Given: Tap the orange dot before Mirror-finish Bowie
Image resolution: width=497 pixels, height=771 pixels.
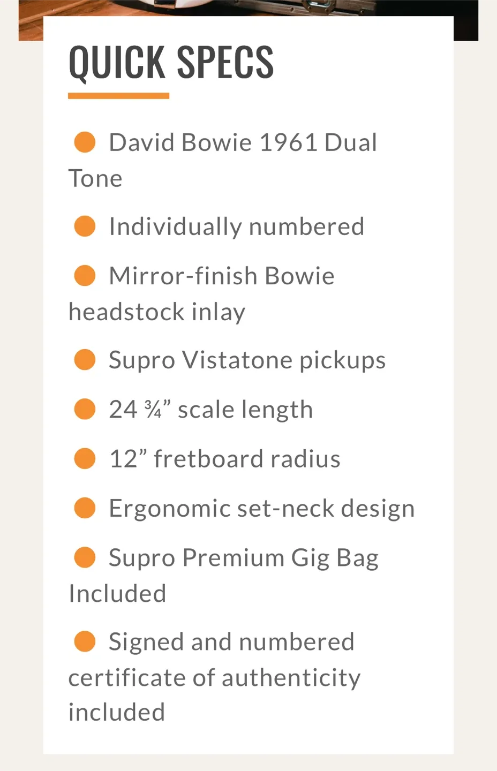Looking at the screenshot, I should coord(85,276).
